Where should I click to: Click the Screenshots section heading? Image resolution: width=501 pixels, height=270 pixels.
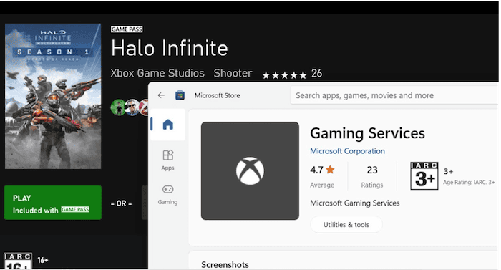225,264
